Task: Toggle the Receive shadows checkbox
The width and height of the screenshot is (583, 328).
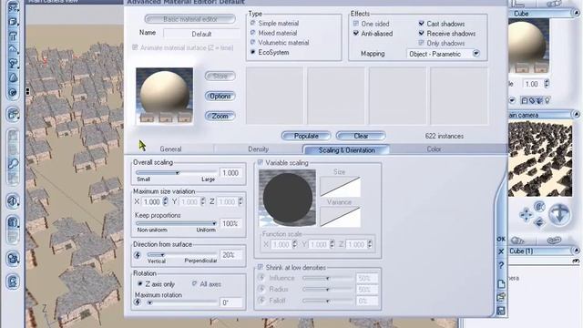Action: point(421,33)
